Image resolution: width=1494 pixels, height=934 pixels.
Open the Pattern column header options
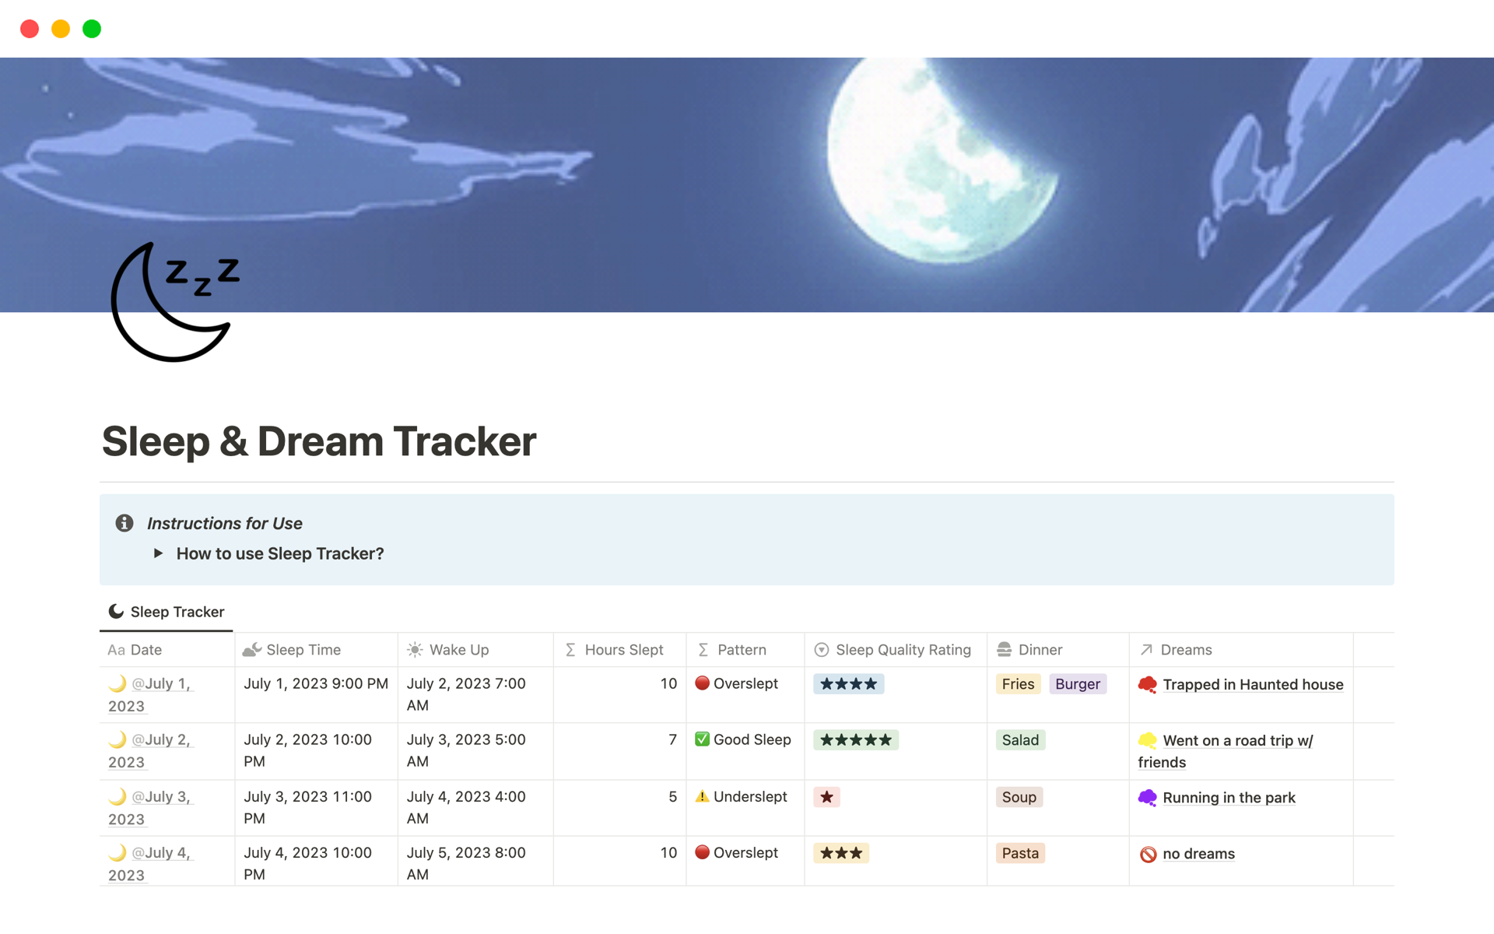[740, 649]
